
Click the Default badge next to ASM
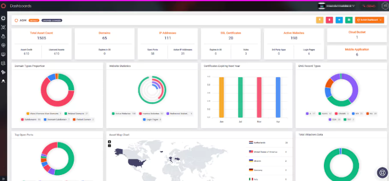tap(34, 20)
